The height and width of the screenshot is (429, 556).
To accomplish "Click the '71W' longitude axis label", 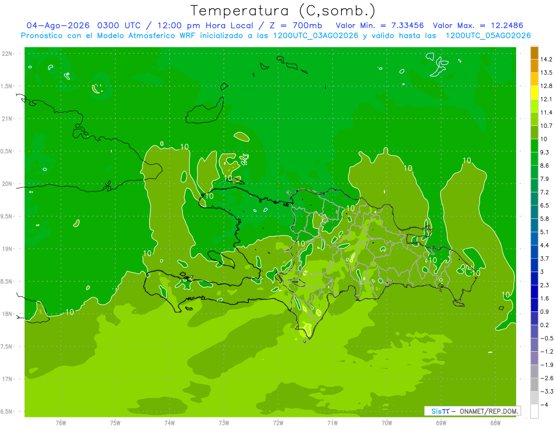I will (332, 423).
